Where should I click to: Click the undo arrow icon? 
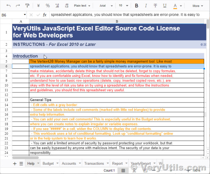tap(9, 5)
